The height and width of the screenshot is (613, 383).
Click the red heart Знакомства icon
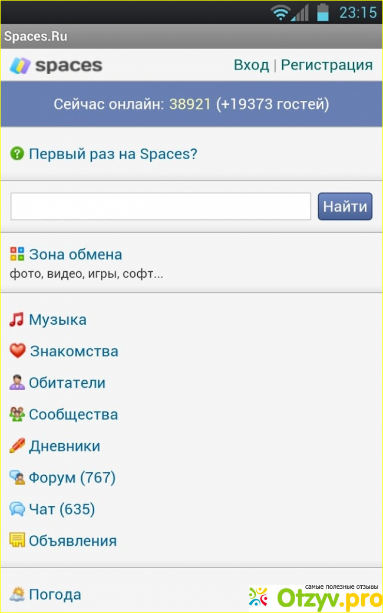tap(18, 351)
